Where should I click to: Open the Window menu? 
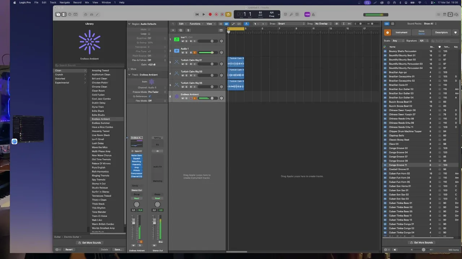(x=106, y=3)
